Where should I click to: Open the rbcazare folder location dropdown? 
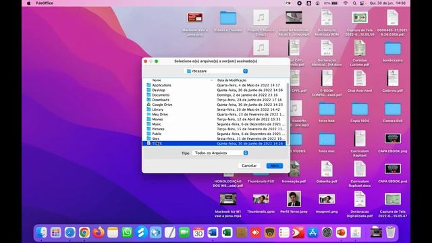coord(216,71)
